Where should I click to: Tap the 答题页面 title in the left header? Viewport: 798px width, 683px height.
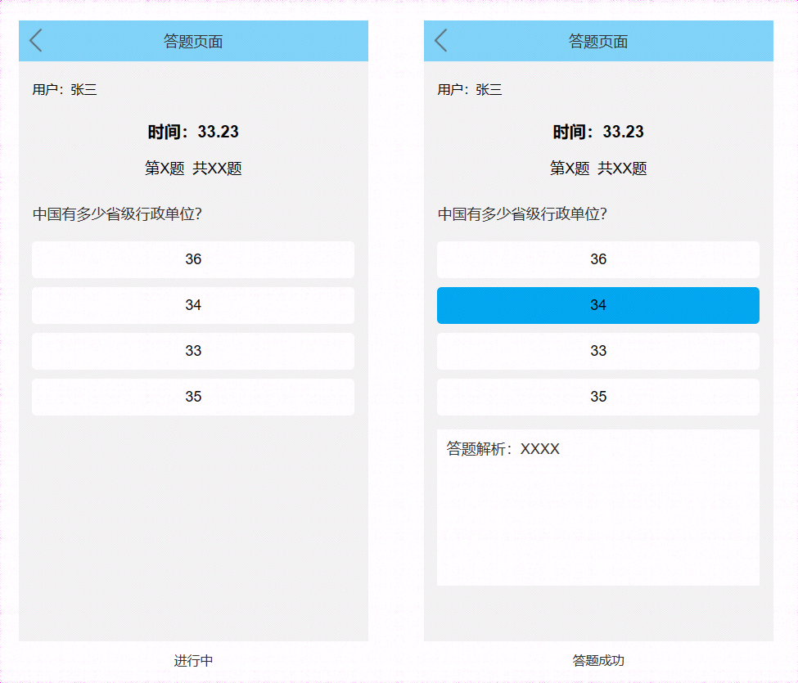(192, 40)
